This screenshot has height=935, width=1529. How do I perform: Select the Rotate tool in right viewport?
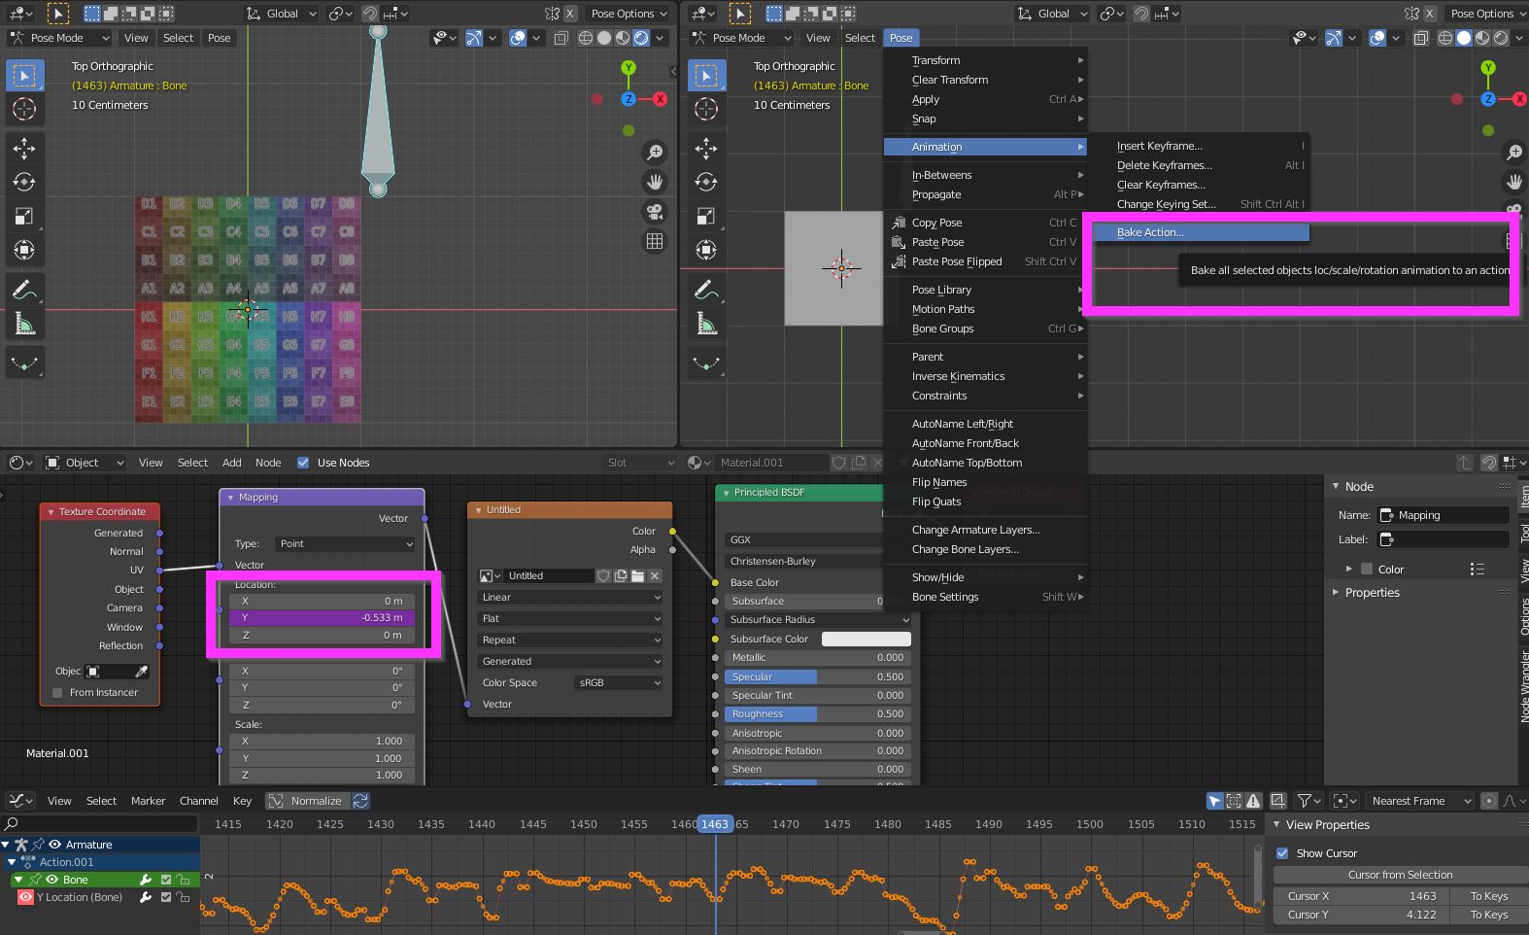tap(706, 182)
